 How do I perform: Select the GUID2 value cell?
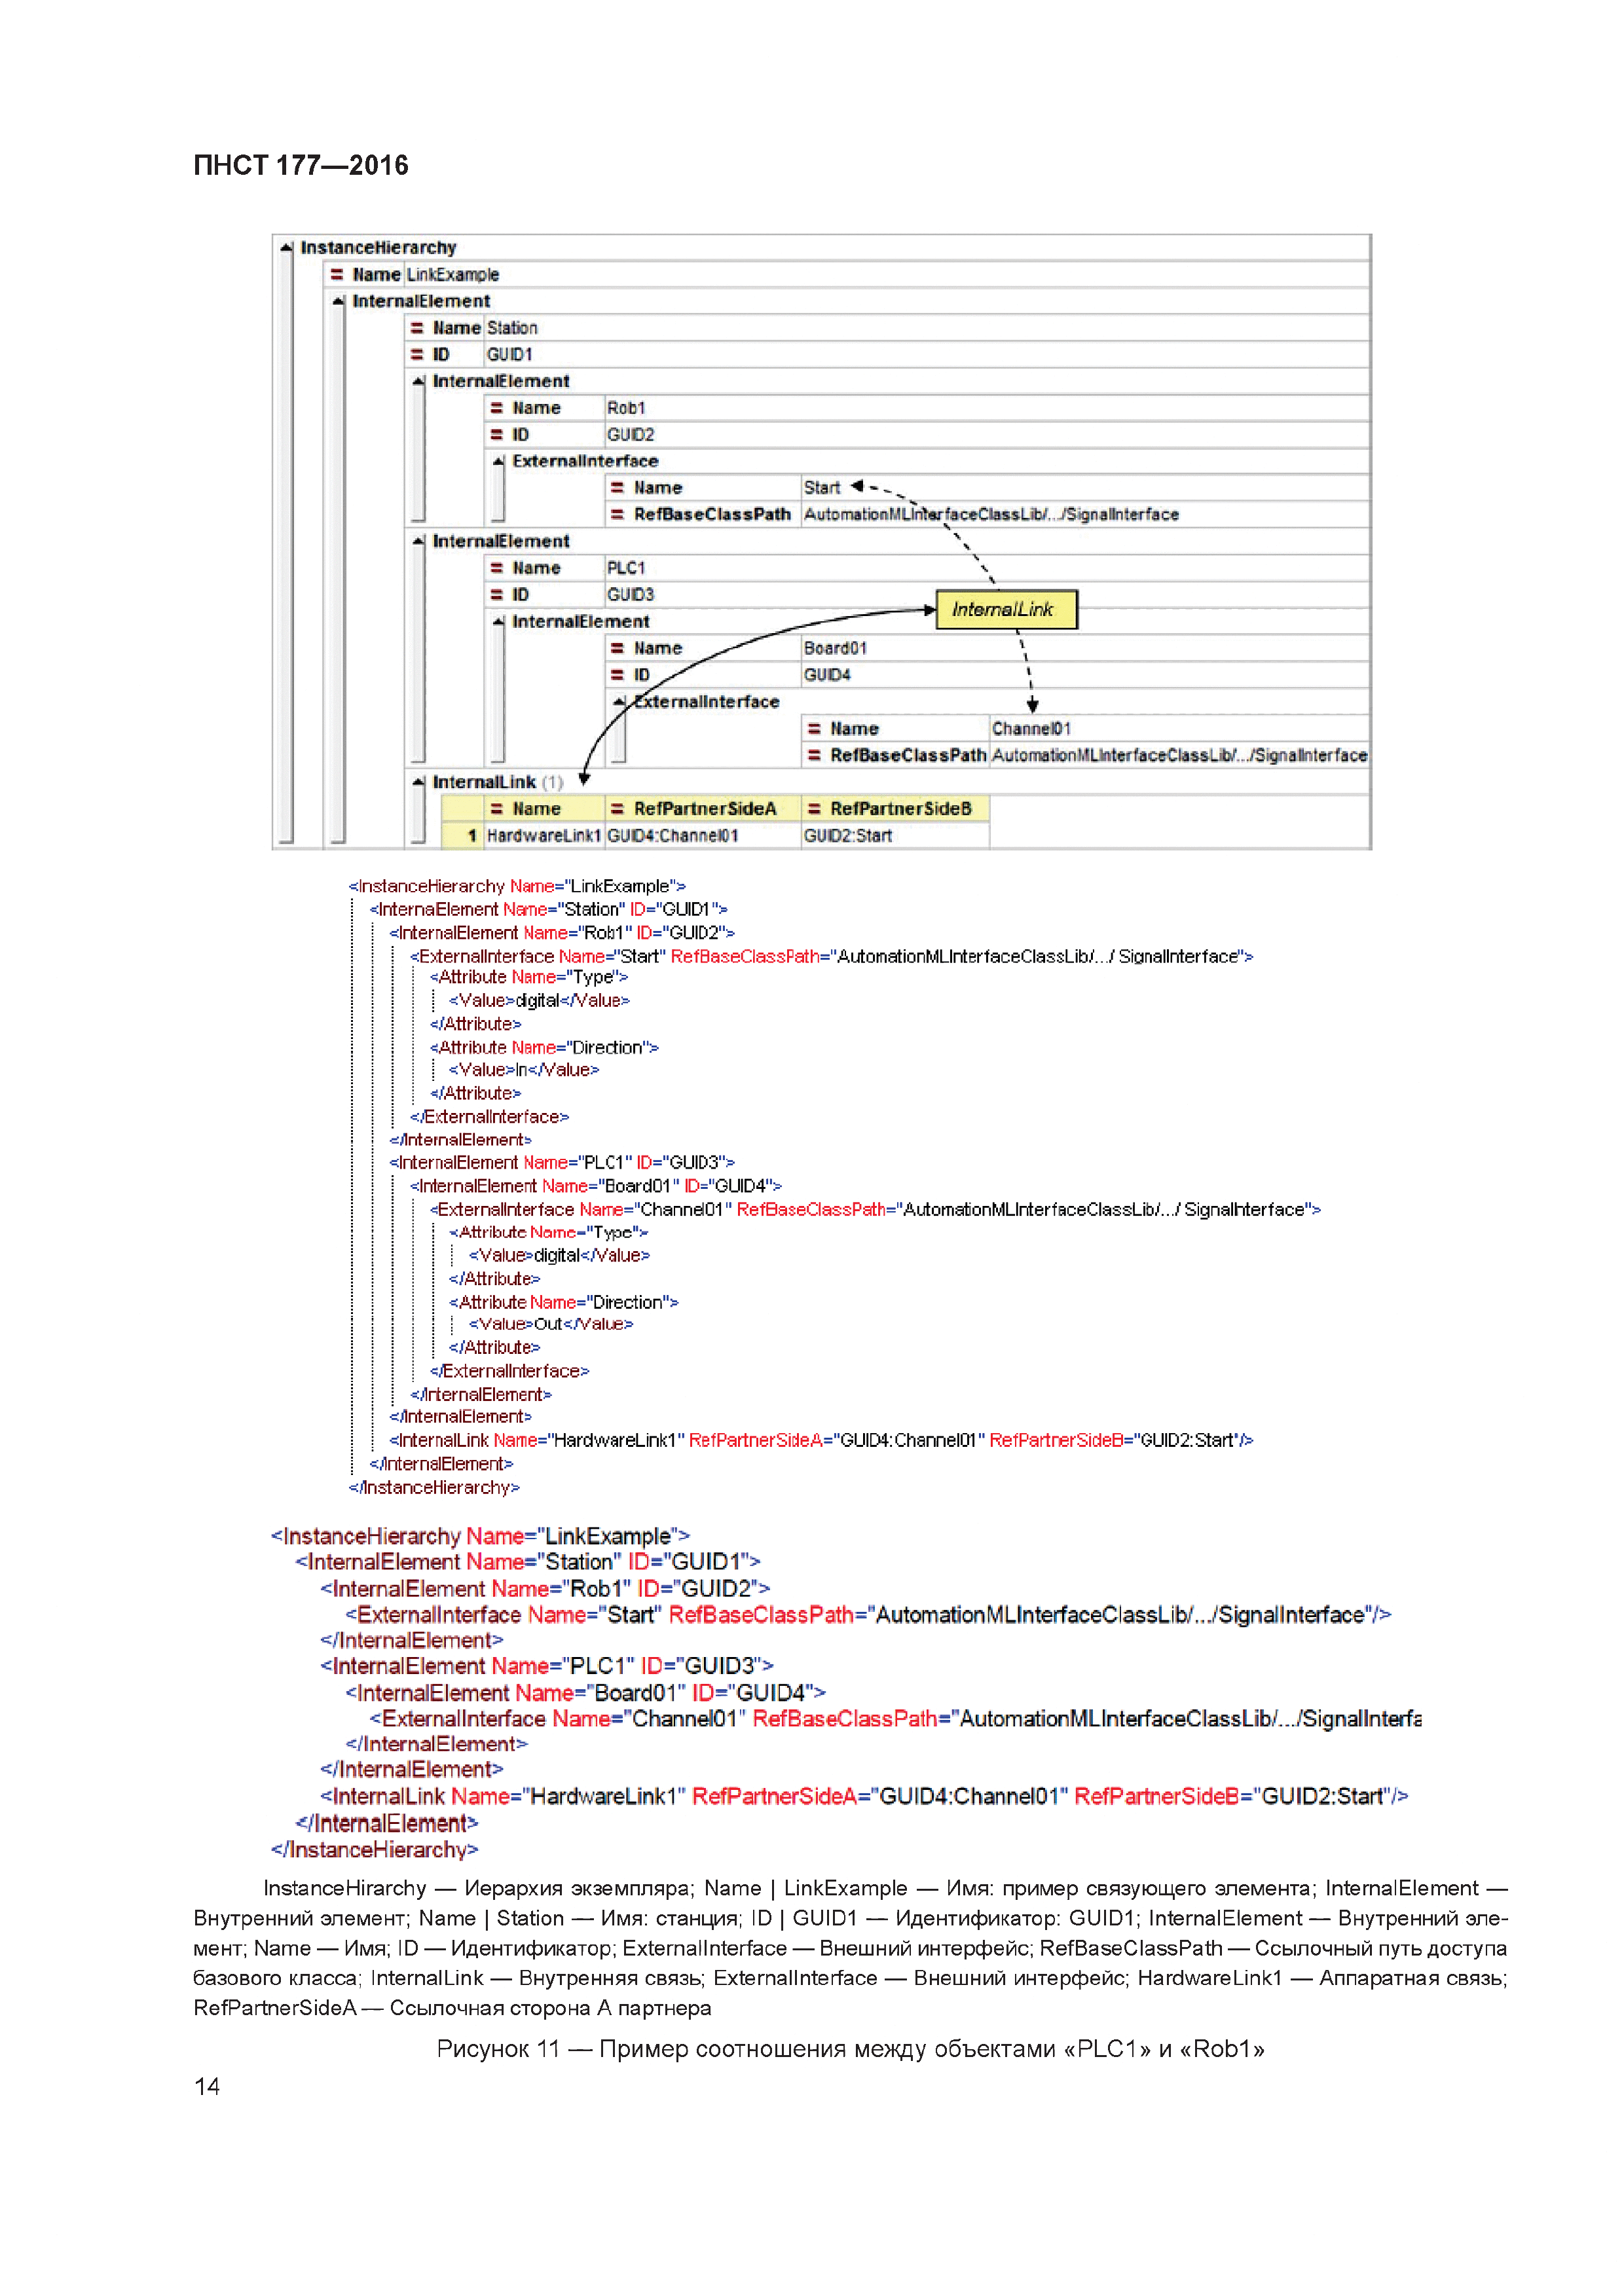coord(986,434)
